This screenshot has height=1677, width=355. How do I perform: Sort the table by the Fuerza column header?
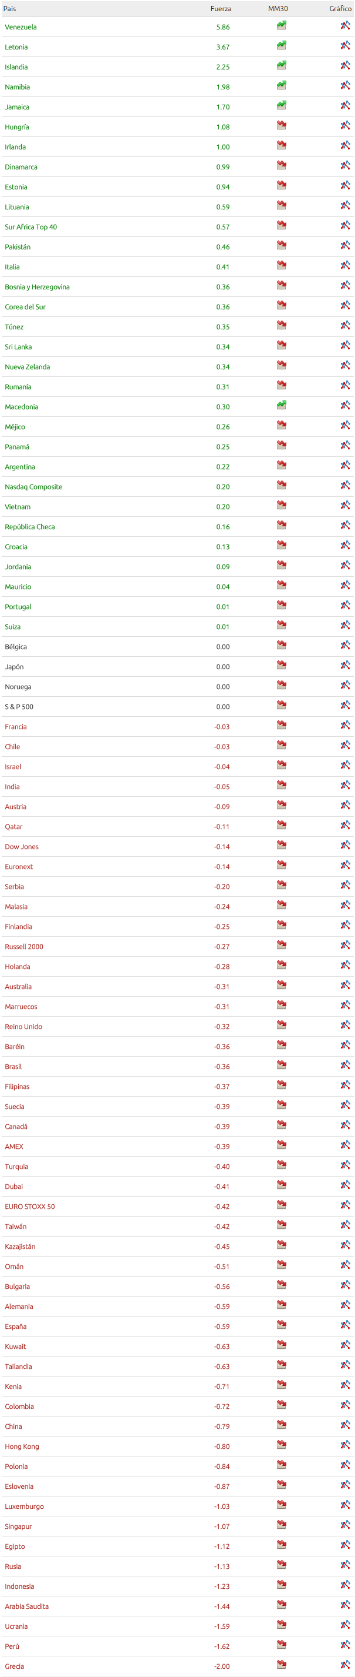coord(221,8)
